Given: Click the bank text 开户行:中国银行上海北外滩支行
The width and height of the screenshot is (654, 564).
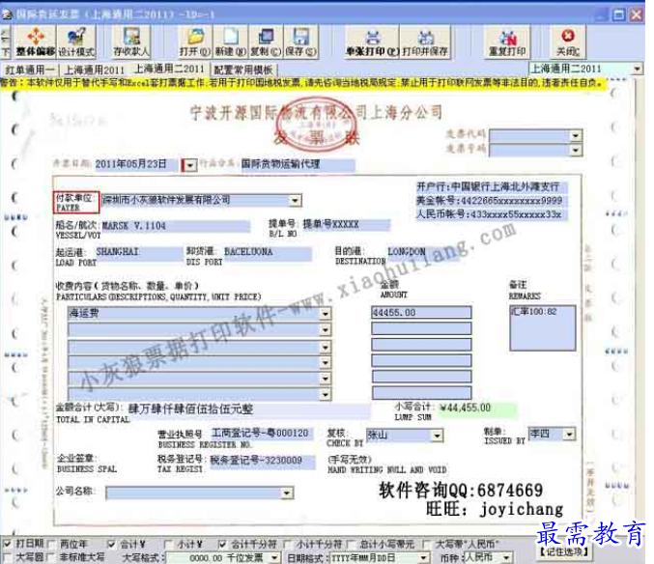Looking at the screenshot, I should coord(492,186).
